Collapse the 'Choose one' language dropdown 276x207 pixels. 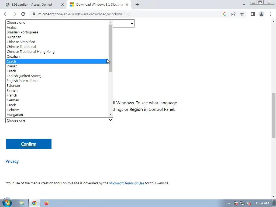coord(59,120)
